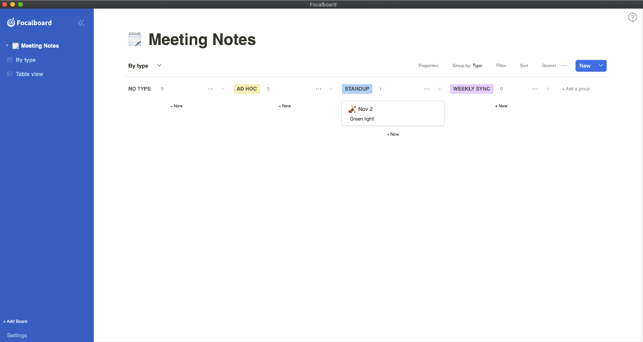Click the Green light! text on card

[x=362, y=119]
